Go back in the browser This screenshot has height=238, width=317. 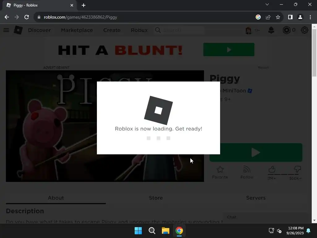tap(7, 17)
